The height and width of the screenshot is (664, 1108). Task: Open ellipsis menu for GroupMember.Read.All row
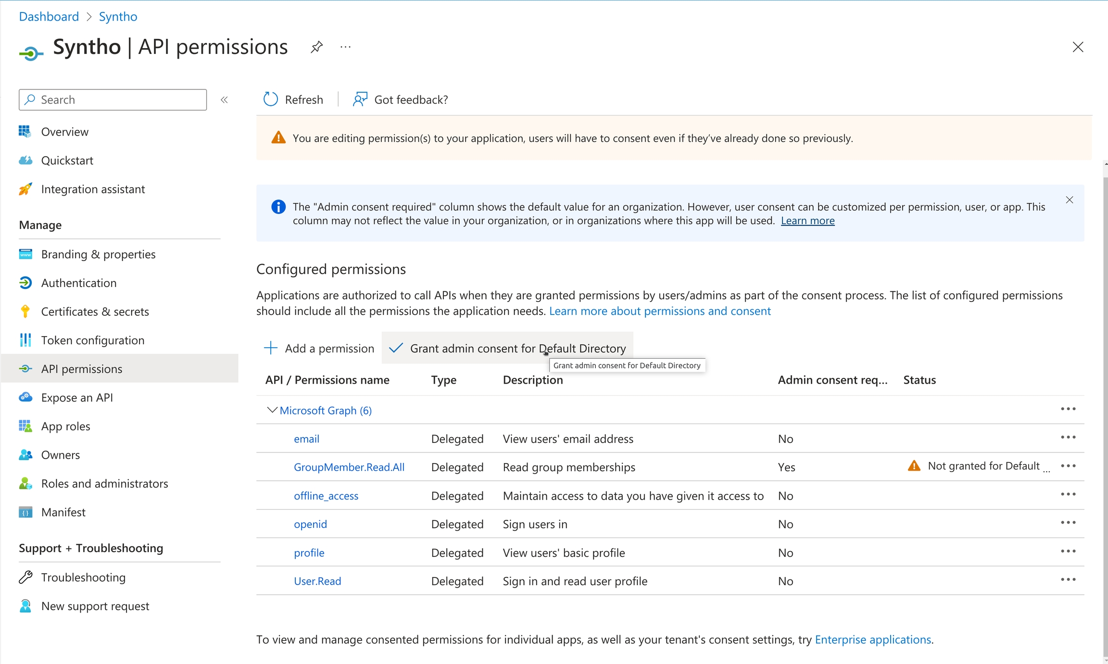[1068, 466]
